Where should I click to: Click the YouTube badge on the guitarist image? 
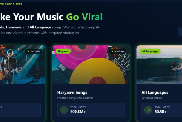pos(33,51)
